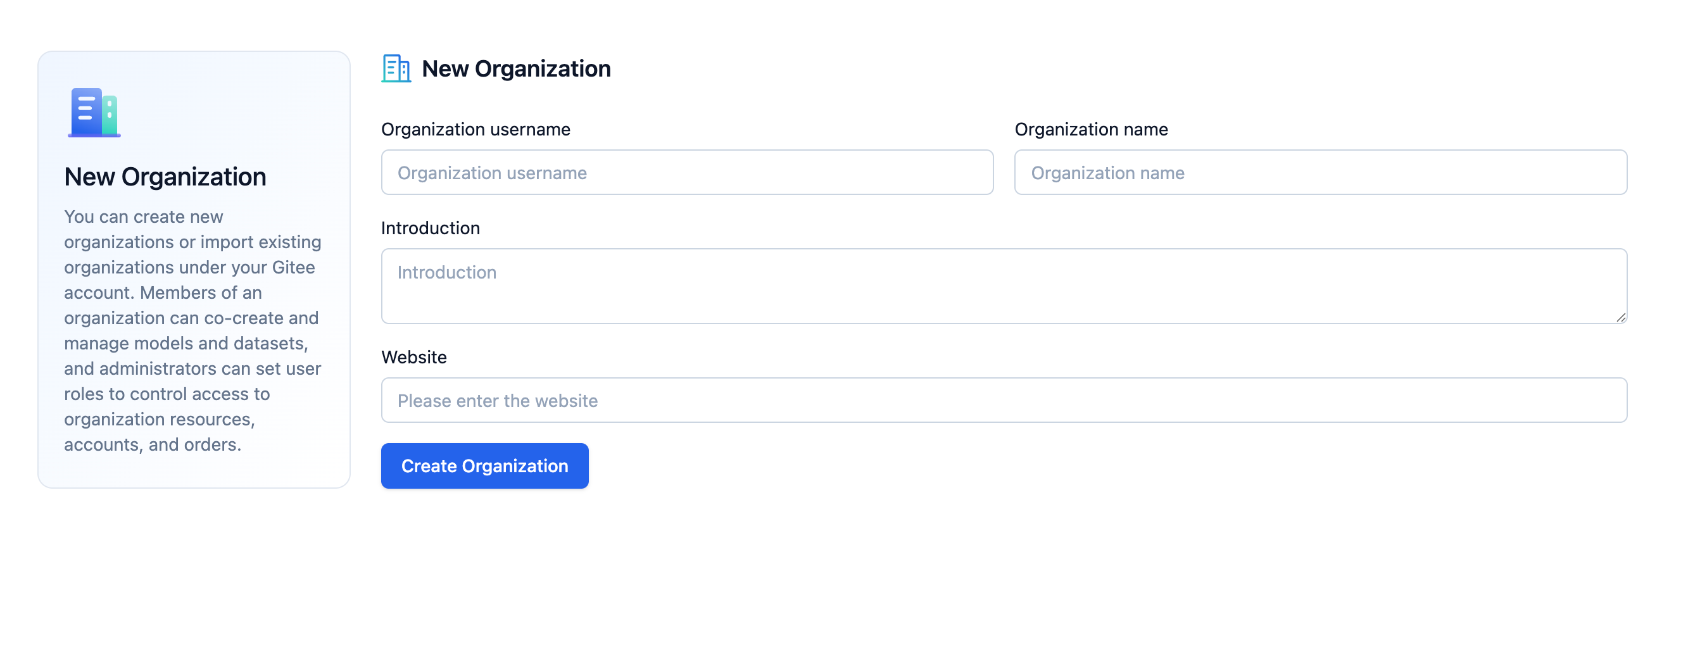Click the "Organization name" field label
The image size is (1707, 671).
(x=1091, y=129)
